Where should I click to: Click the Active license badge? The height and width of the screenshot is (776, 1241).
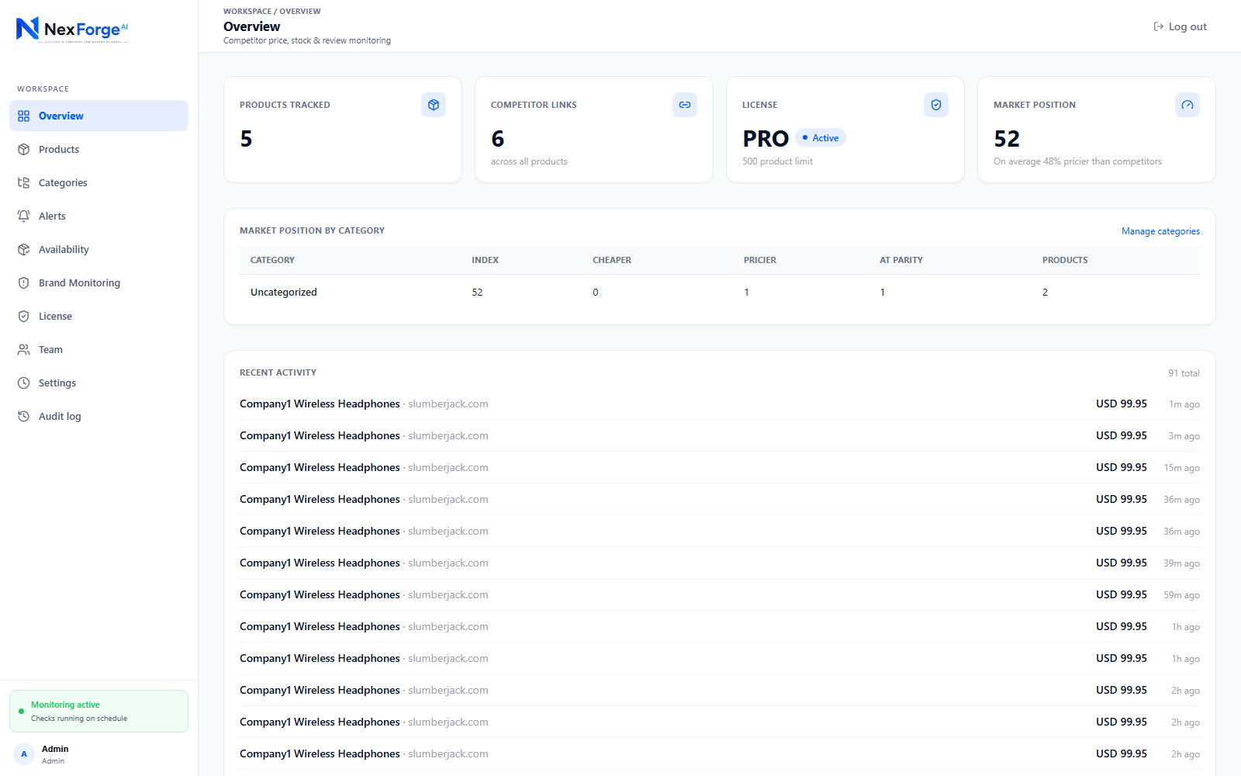821,137
